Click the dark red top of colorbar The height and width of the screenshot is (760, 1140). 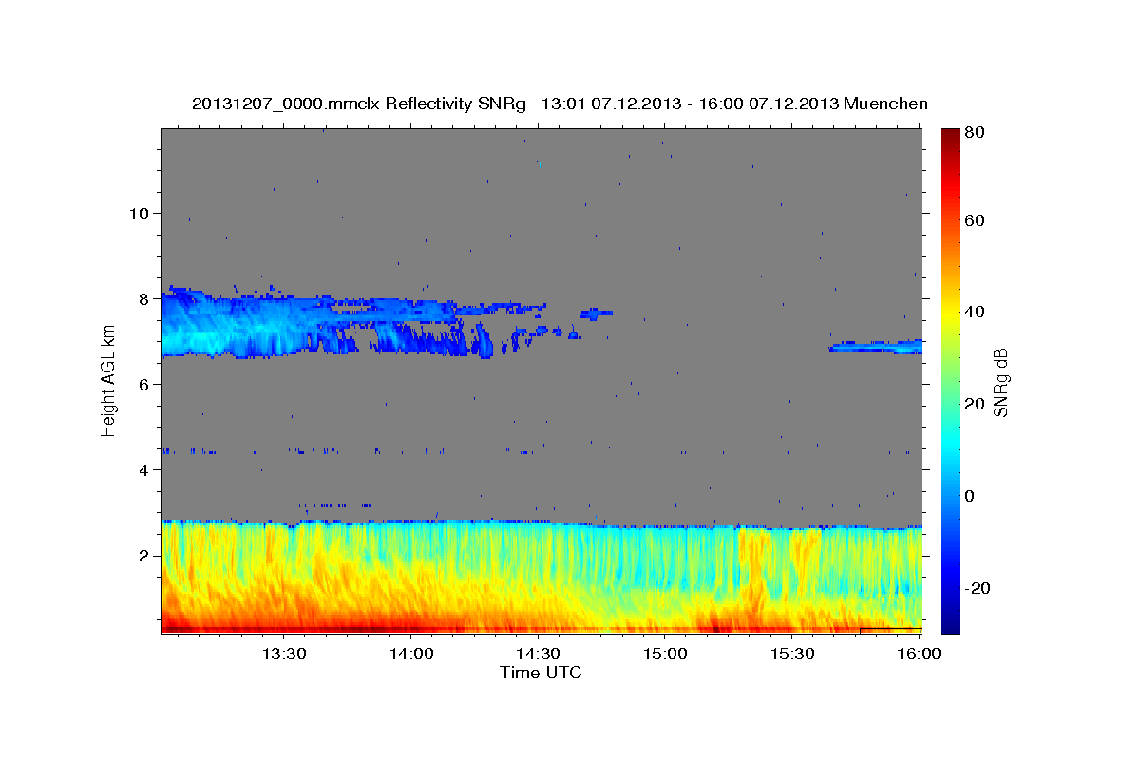point(949,138)
